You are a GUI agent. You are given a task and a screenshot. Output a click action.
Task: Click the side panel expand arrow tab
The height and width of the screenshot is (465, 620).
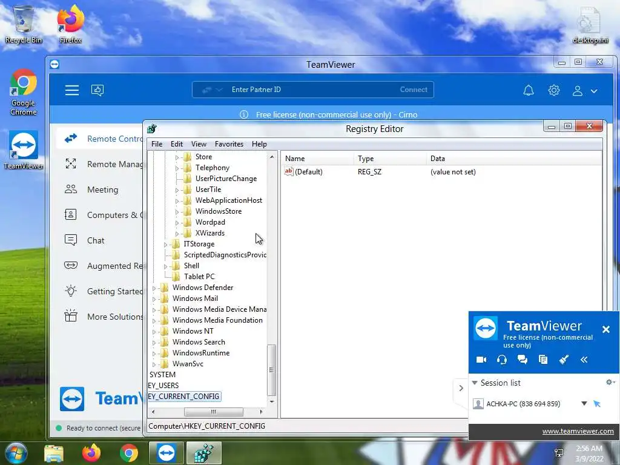click(x=461, y=388)
